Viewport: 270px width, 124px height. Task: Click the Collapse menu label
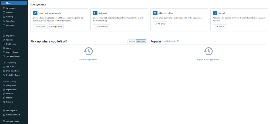click(x=12, y=121)
